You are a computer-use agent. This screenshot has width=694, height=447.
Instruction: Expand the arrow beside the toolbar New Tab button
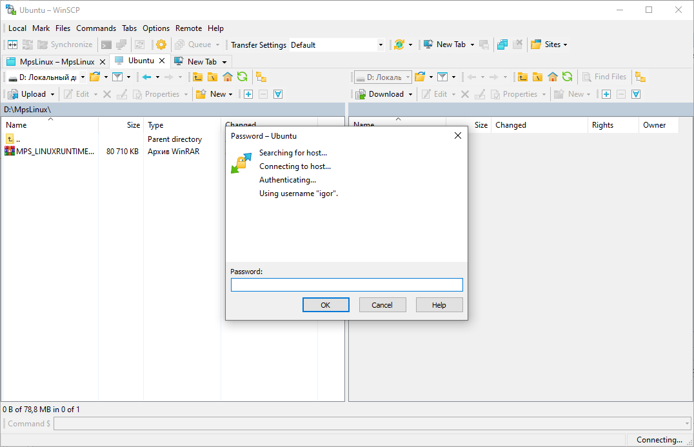pyautogui.click(x=472, y=45)
